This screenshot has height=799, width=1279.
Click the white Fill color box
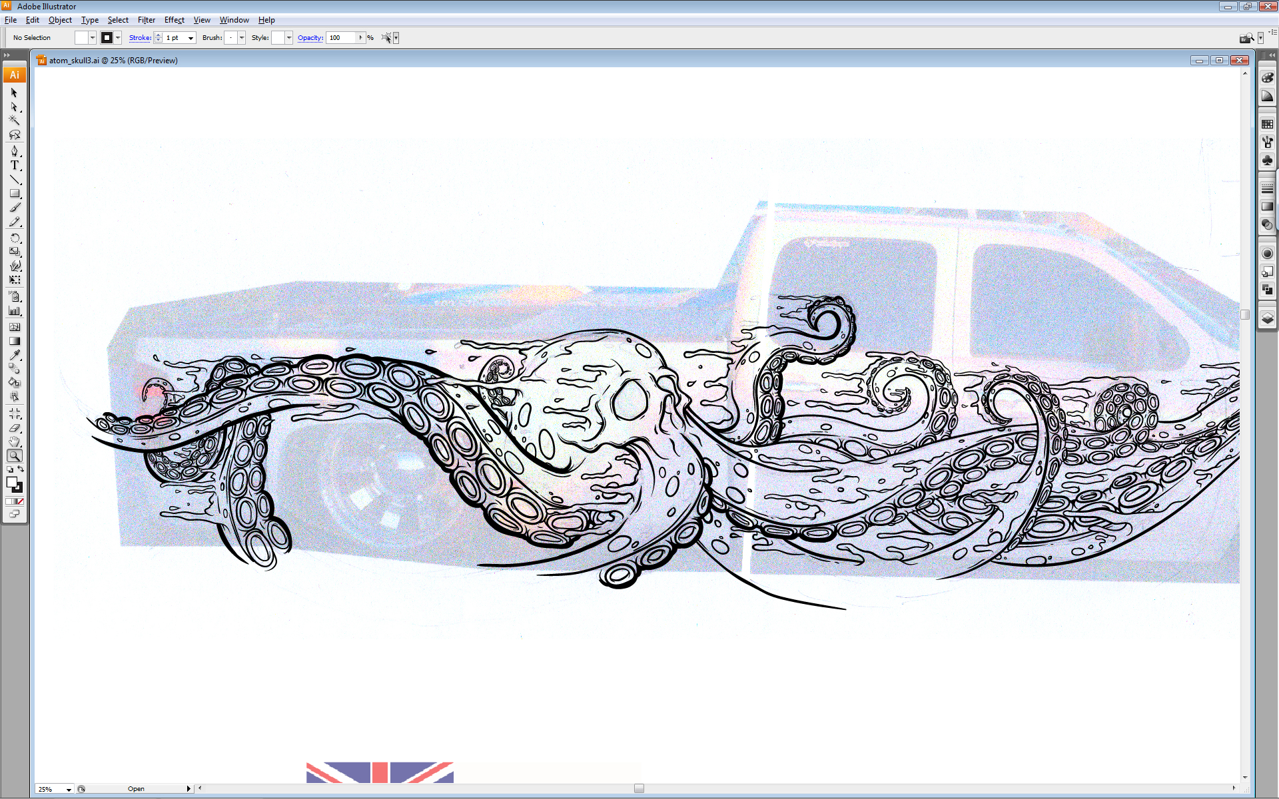(11, 482)
